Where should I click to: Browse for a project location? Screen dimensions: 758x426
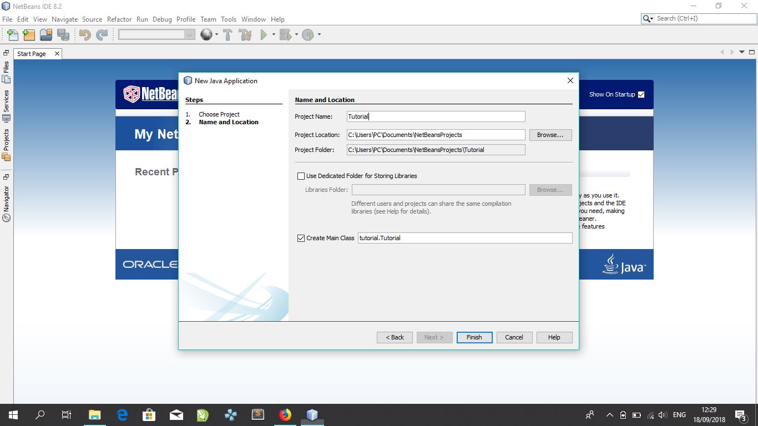[x=550, y=135]
